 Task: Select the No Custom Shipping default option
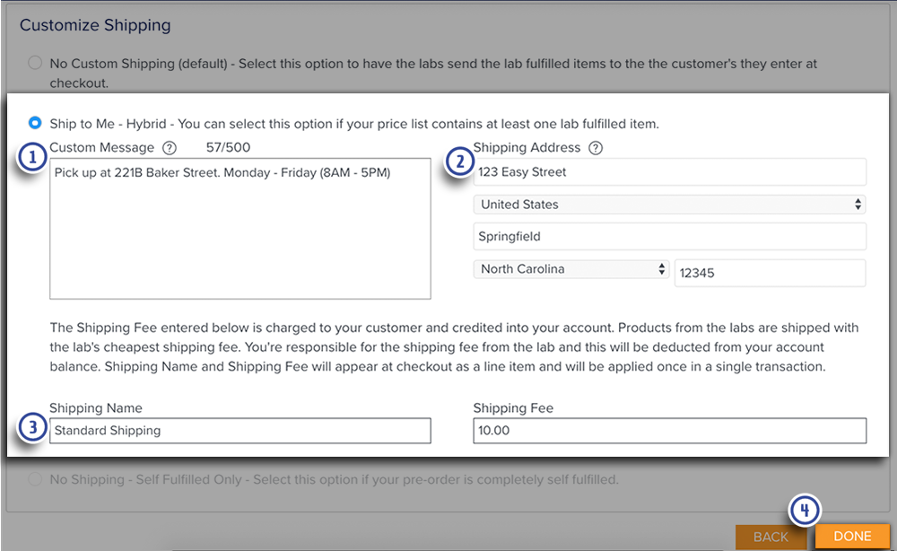click(x=33, y=62)
